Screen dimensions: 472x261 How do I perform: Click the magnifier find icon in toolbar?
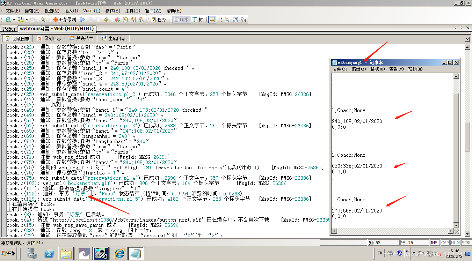point(43,20)
